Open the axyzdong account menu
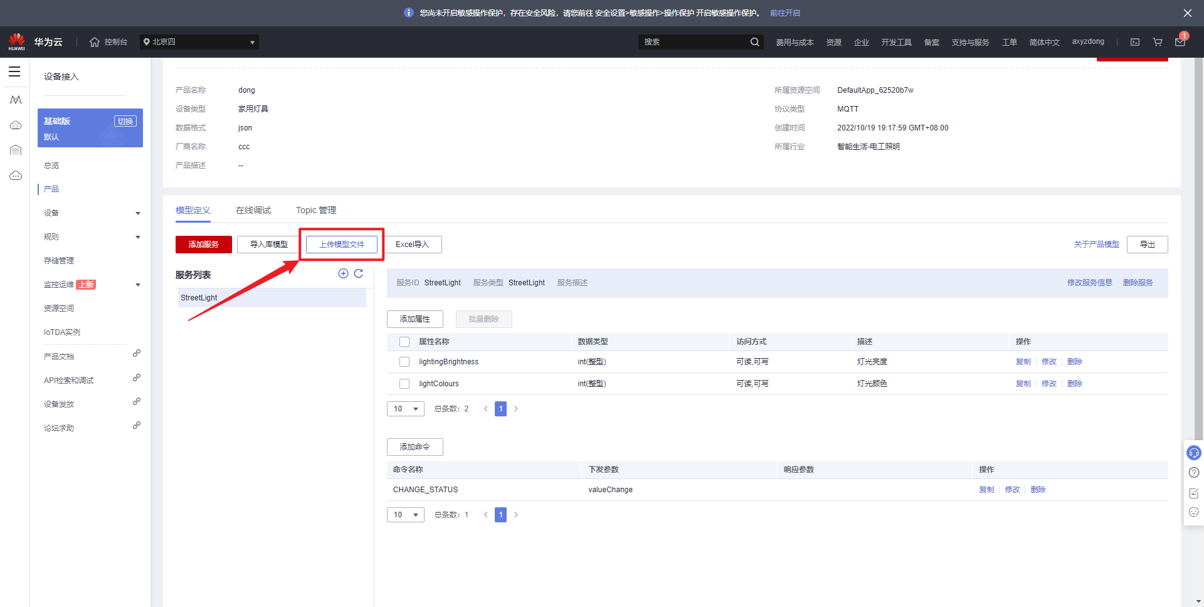The width and height of the screenshot is (1204, 607). point(1088,41)
